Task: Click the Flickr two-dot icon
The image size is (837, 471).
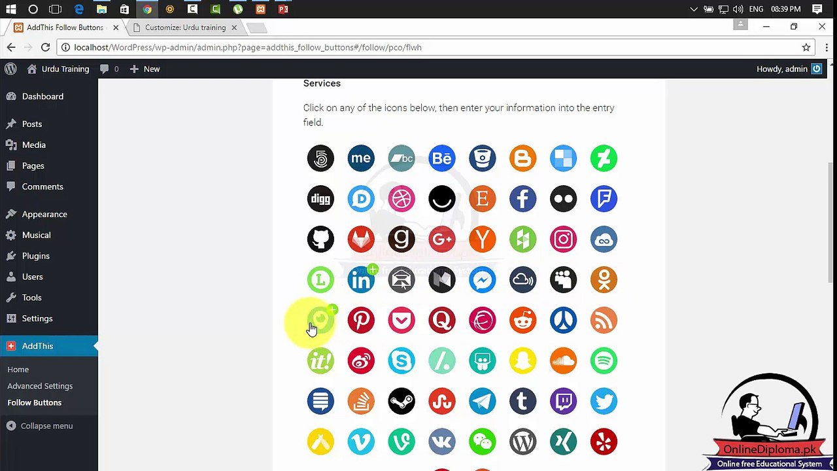Action: 563,199
